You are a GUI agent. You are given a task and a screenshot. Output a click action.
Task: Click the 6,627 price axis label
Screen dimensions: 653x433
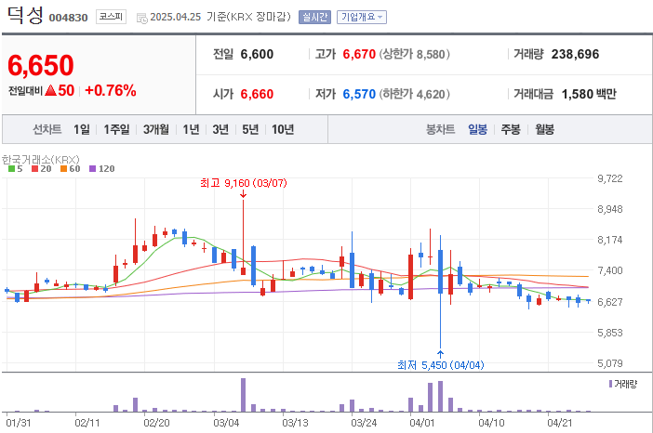coord(609,302)
